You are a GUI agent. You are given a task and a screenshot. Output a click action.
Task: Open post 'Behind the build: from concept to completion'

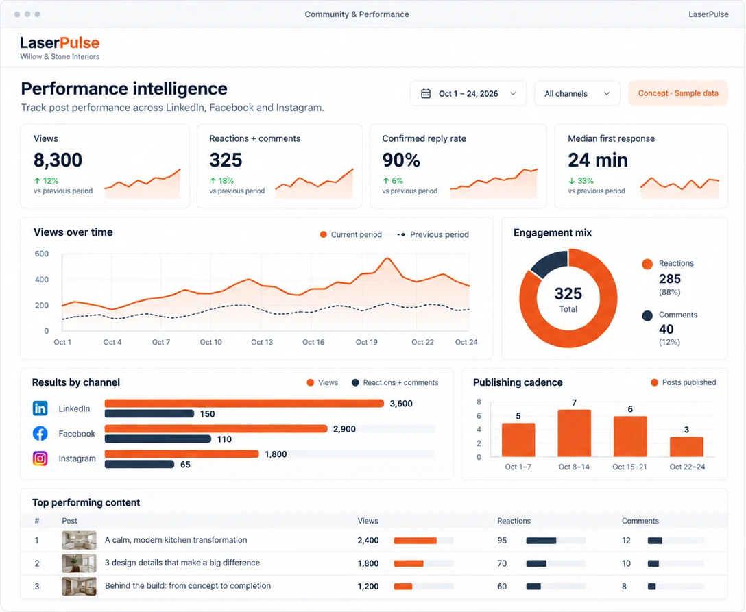[188, 585]
